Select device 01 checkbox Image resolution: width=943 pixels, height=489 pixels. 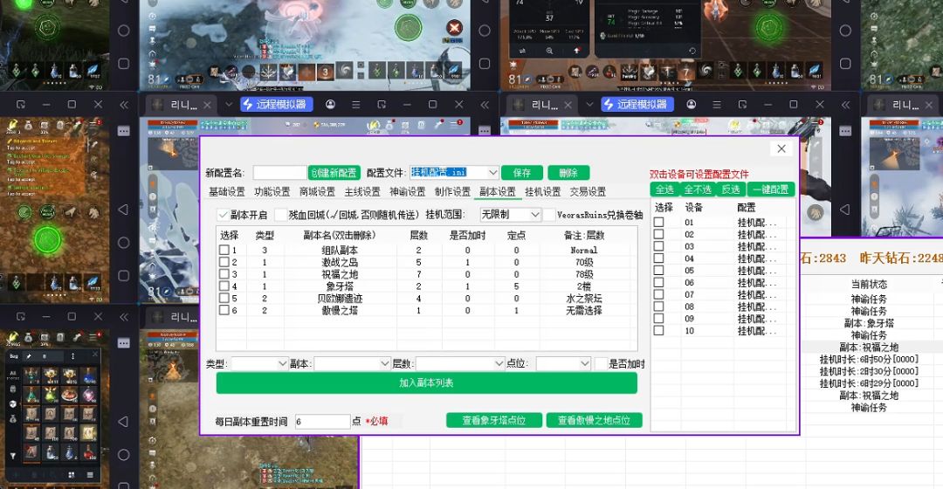(x=659, y=222)
